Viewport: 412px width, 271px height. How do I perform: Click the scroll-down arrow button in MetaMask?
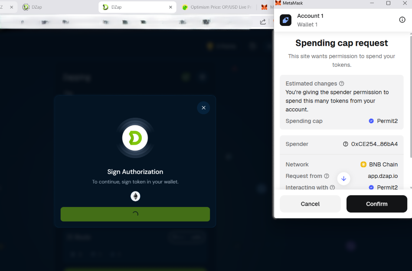tap(343, 179)
